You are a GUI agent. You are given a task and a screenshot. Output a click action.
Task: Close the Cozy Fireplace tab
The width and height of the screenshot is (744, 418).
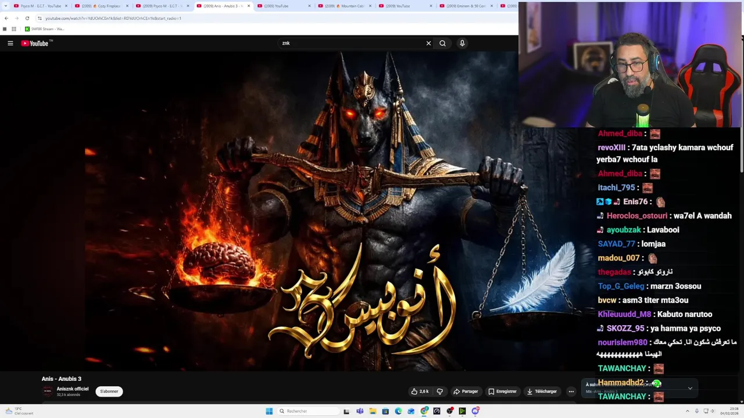[x=127, y=6]
